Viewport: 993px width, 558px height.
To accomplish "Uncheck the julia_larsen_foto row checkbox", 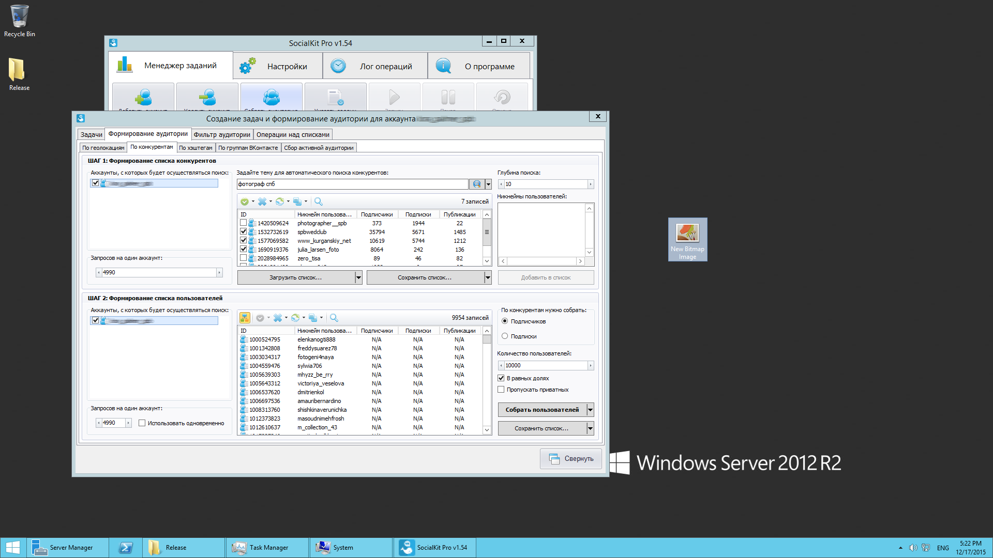I will (x=243, y=249).
